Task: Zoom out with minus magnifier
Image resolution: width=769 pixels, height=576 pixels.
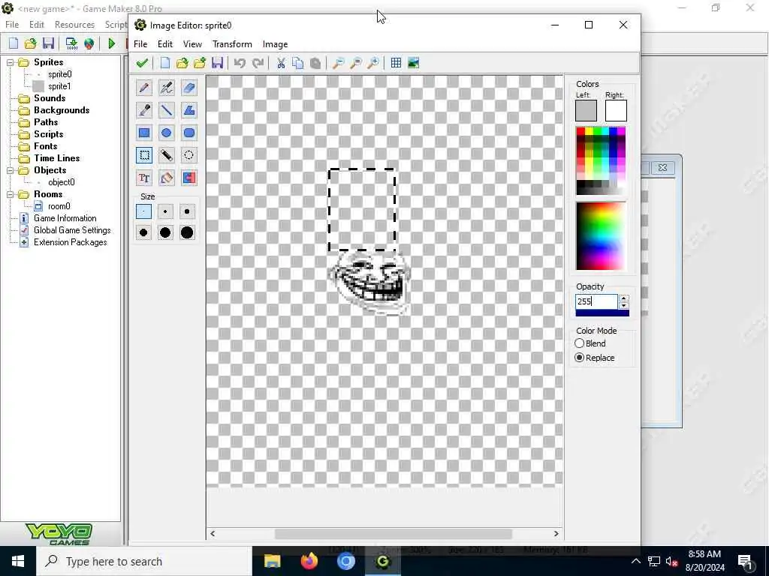Action: 339,63
